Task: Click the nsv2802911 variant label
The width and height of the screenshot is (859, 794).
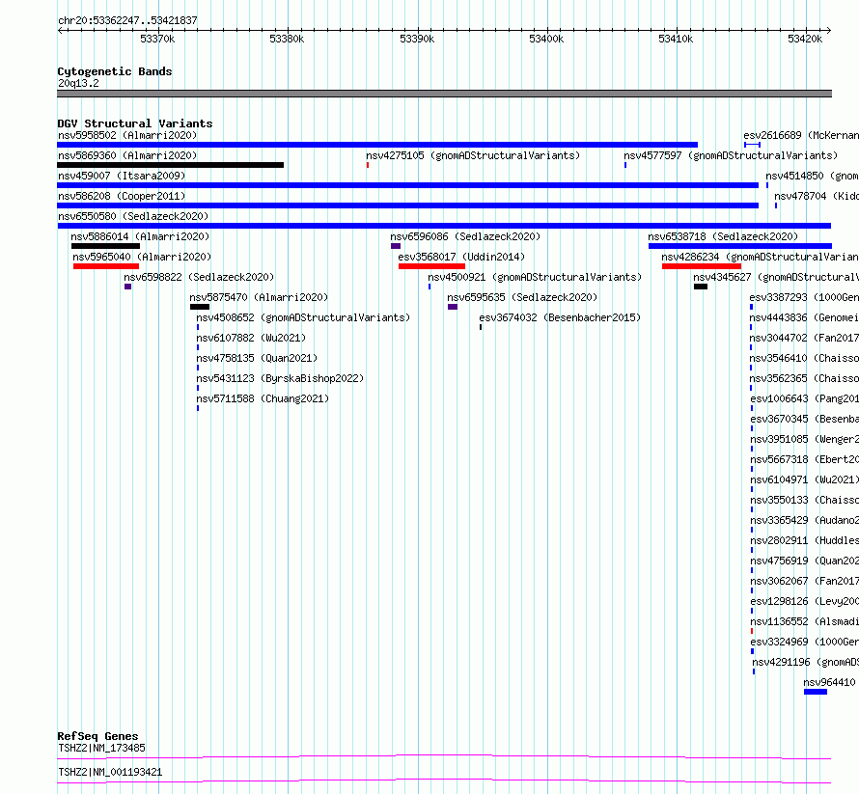Action: click(x=804, y=540)
